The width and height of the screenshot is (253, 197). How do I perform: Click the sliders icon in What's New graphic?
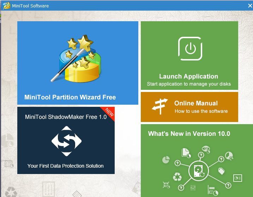coord(193,187)
